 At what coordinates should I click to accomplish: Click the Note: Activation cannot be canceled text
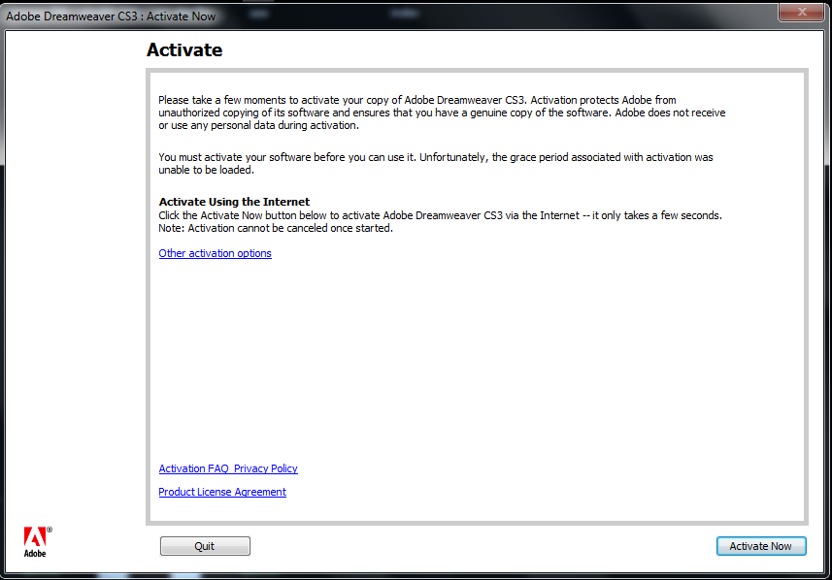click(x=276, y=228)
